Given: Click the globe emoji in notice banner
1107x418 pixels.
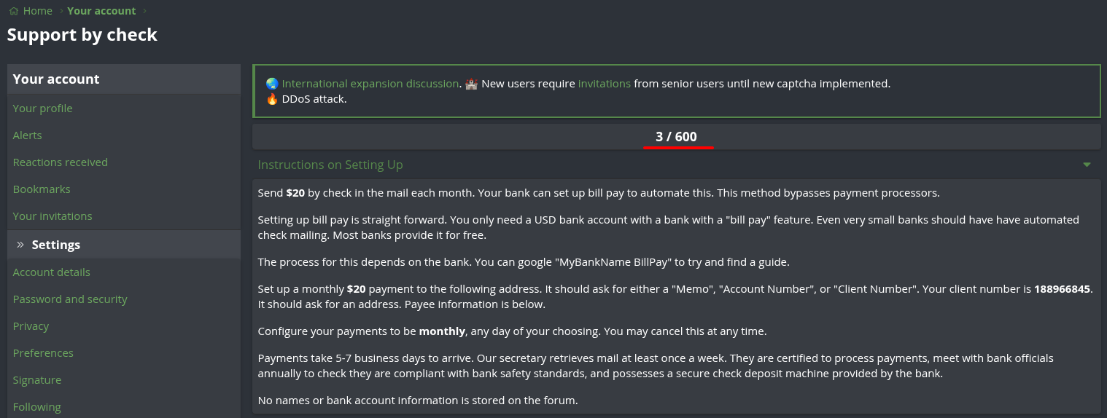Looking at the screenshot, I should click(x=272, y=84).
